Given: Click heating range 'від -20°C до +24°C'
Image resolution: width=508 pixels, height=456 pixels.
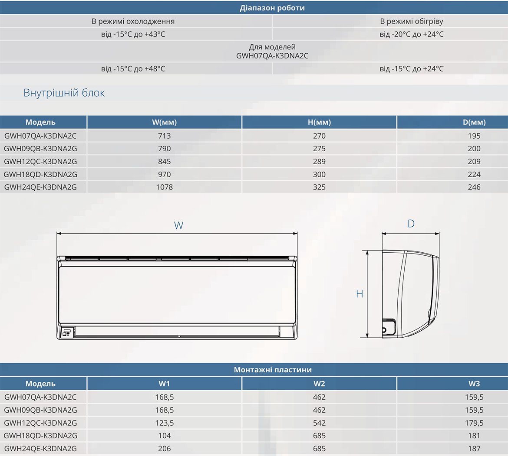Looking at the screenshot, I should (x=412, y=34).
